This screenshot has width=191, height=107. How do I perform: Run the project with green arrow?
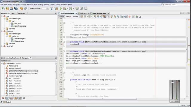(x=61, y=9)
